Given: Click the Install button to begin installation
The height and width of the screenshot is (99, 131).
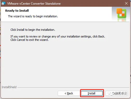Looking at the screenshot, I should coord(92,93).
